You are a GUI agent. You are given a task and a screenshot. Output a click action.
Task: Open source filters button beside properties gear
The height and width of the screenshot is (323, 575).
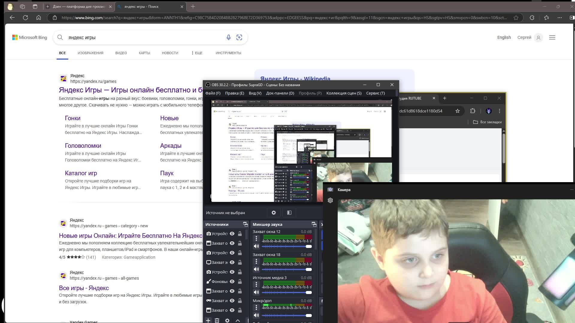289,213
